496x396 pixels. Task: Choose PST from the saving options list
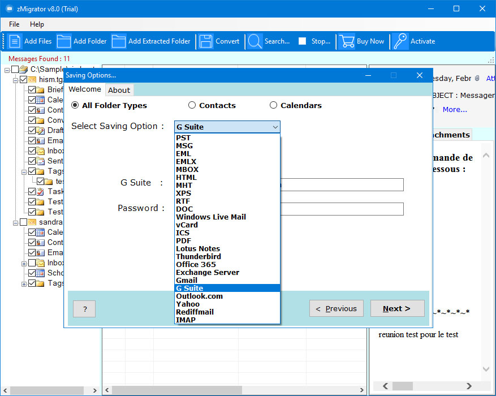click(227, 138)
